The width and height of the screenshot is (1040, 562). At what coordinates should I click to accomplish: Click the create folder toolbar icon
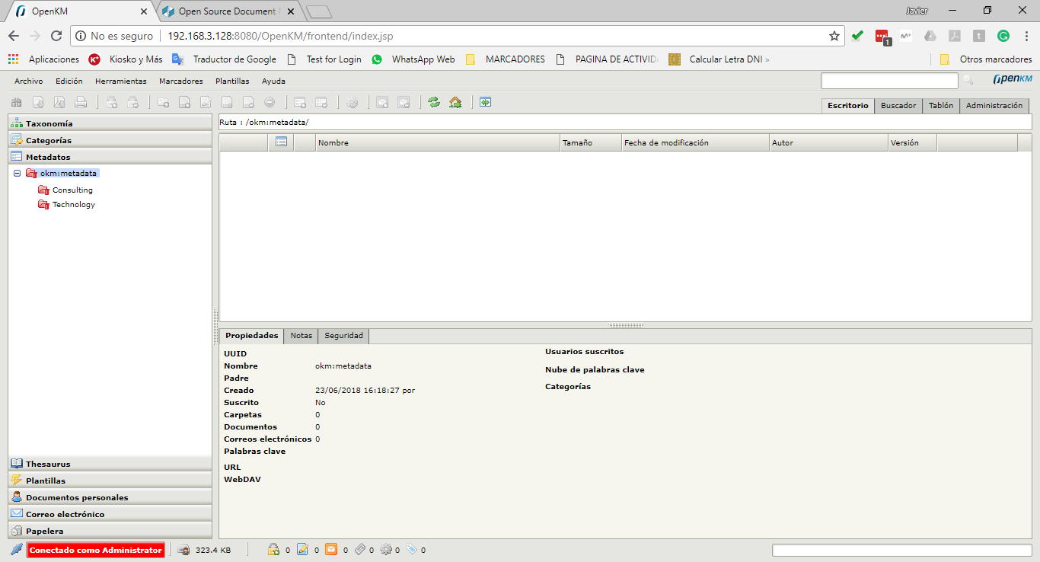pos(163,102)
